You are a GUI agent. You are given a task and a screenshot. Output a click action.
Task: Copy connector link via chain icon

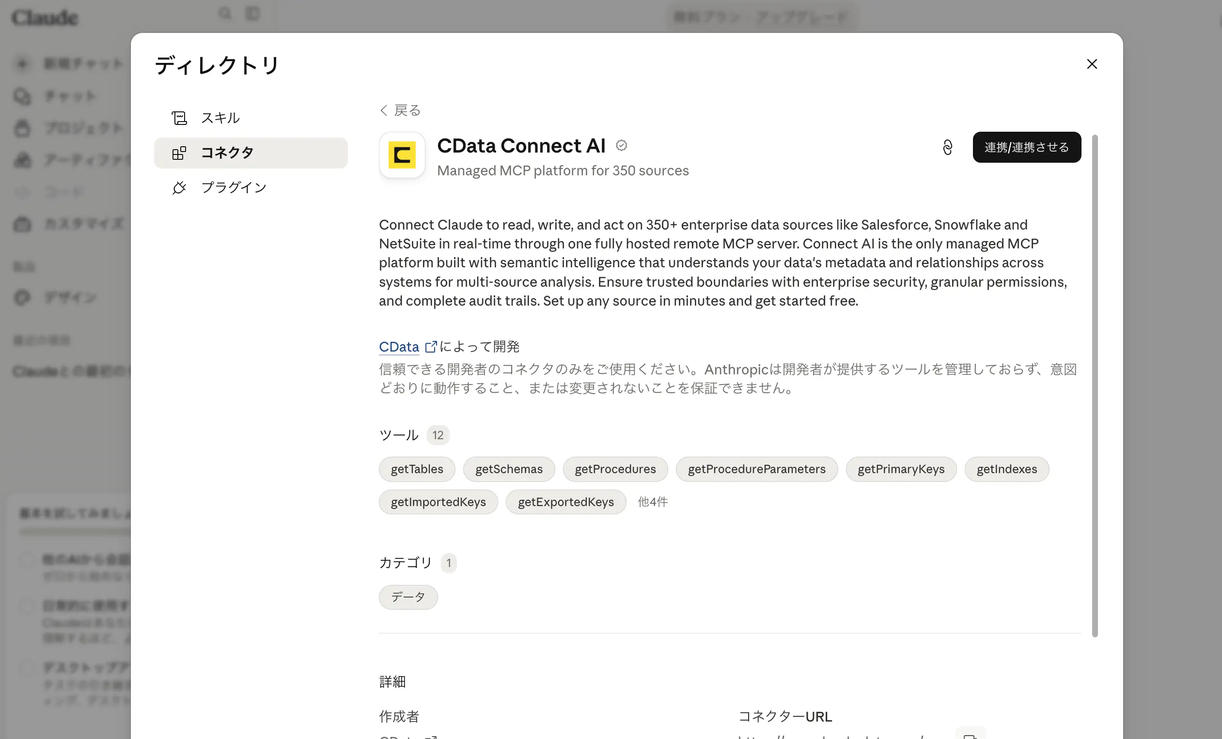pyautogui.click(x=947, y=147)
